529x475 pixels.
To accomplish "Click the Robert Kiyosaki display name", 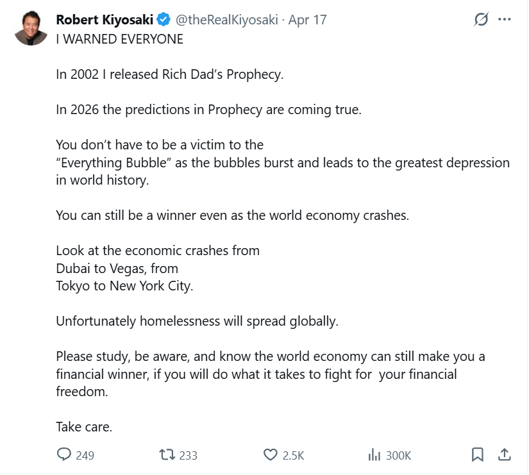I will tap(105, 20).
